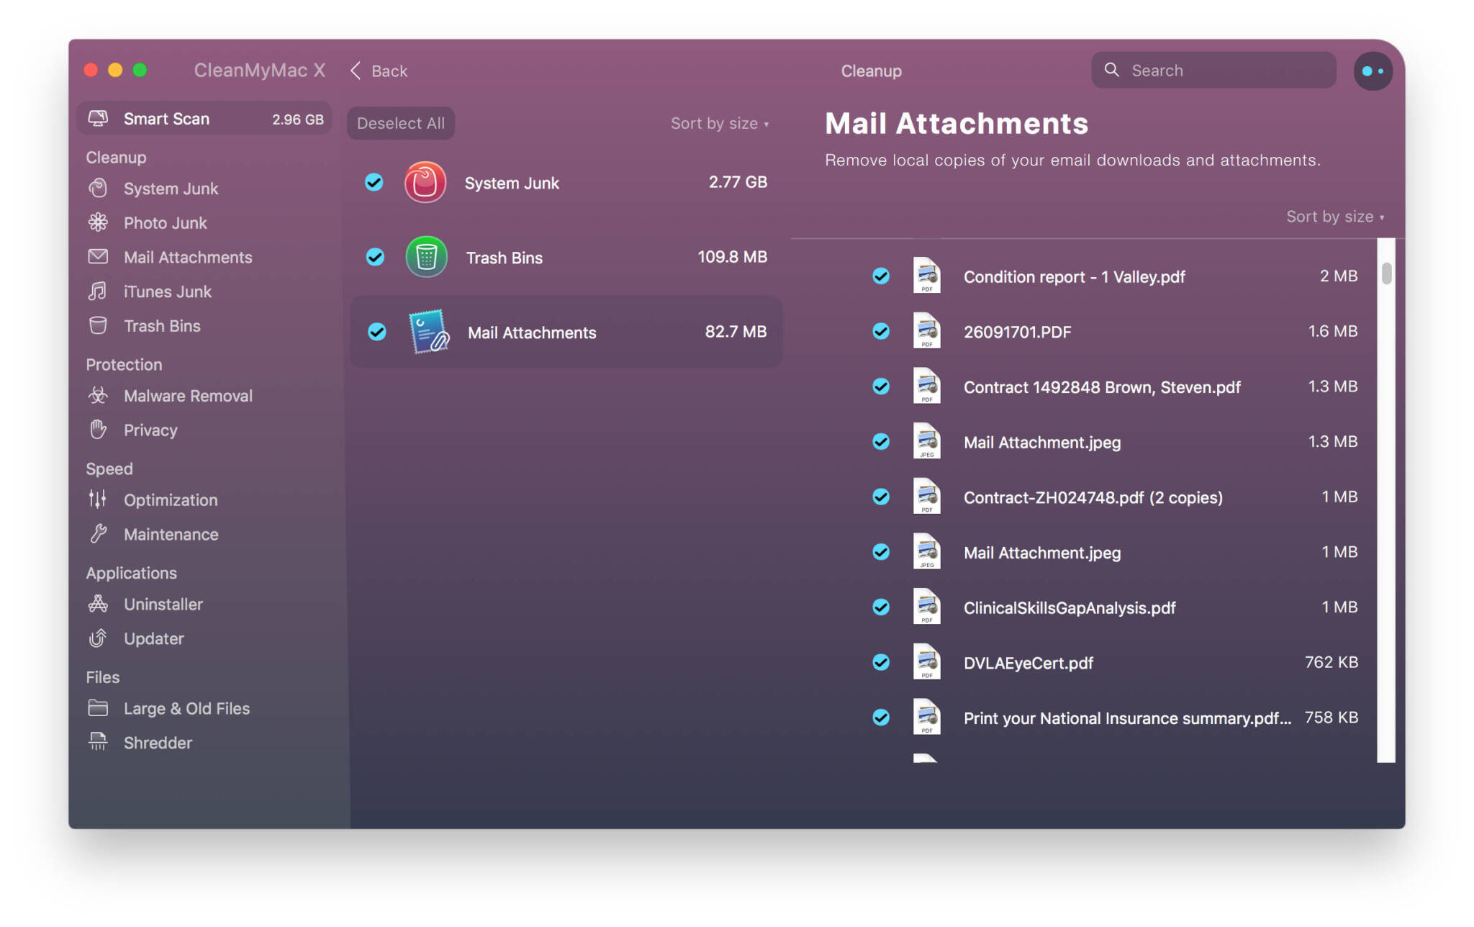This screenshot has height=927, width=1474.
Task: Click the attachments list scrollbar thumb
Action: click(x=1386, y=273)
